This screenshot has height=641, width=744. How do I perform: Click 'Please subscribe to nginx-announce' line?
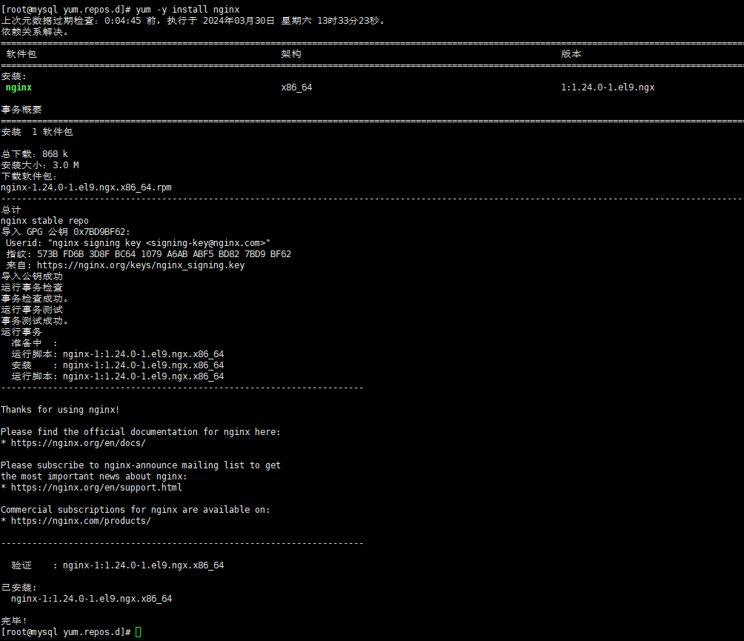(x=141, y=465)
